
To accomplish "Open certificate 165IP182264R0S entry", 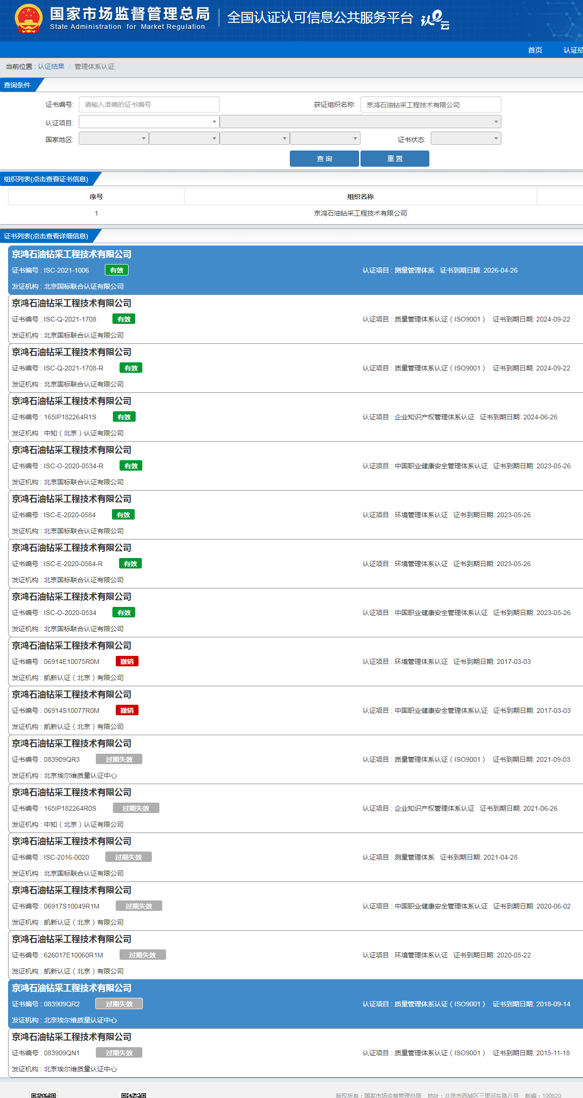I will 295,808.
